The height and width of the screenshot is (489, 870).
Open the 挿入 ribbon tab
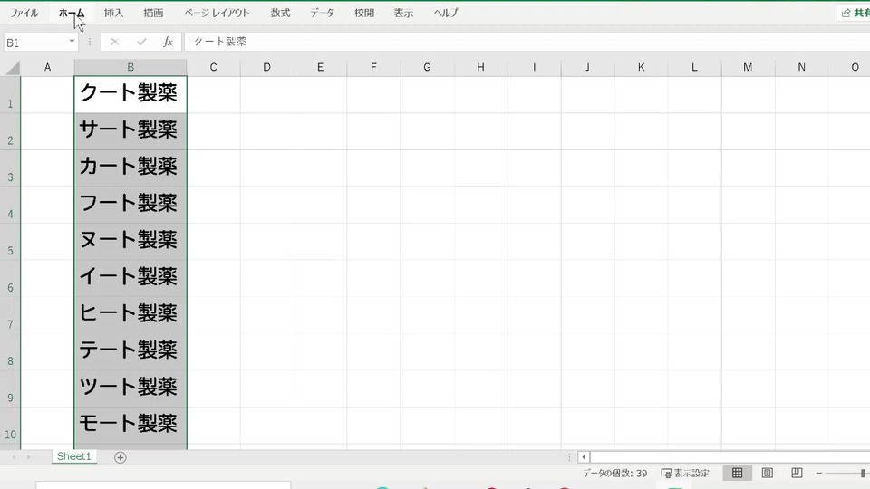coord(113,13)
